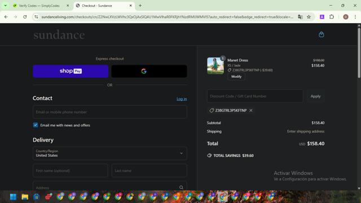Viewport: 361px width, 203px height.
Task: Open the shopping bag cart icon
Action: click(321, 34)
